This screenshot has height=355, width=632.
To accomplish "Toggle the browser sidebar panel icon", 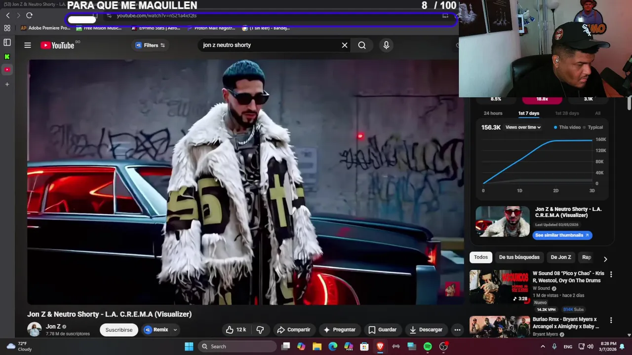I will (7, 42).
